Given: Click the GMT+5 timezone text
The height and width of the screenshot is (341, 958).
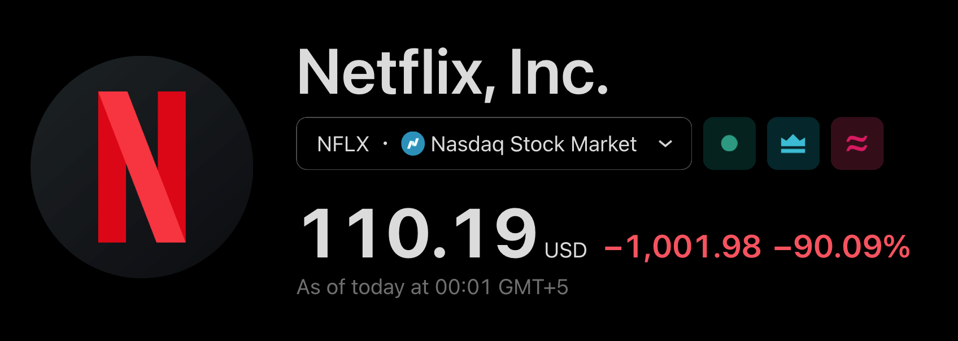Looking at the screenshot, I should coord(533,287).
